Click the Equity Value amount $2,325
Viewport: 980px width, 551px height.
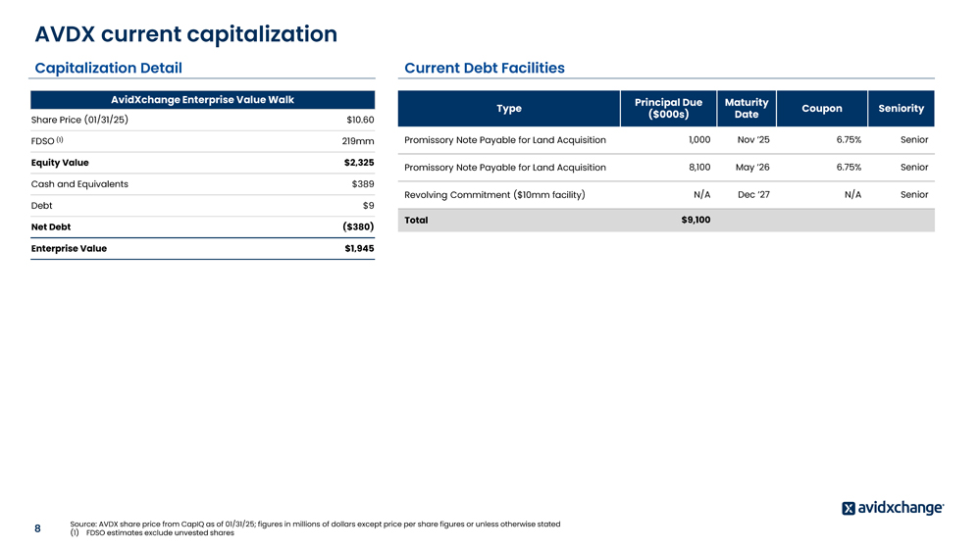click(x=358, y=163)
